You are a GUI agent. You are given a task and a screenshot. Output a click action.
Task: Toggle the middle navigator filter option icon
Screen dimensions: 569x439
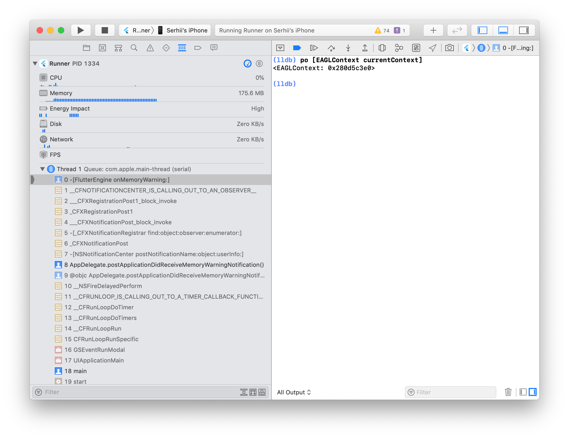point(253,392)
